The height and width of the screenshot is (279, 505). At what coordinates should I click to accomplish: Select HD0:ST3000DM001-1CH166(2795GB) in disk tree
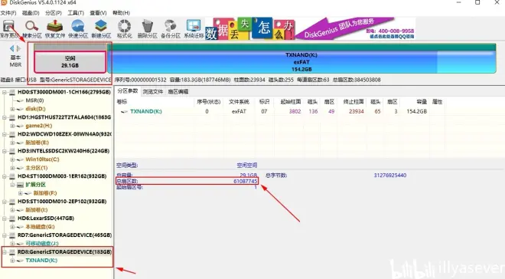coord(64,92)
